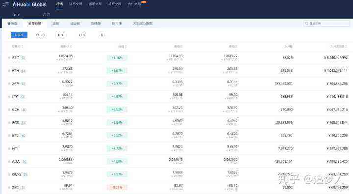Select the HT quote market button
Image resolution: width=353 pixels, height=194 pixels.
click(102, 35)
